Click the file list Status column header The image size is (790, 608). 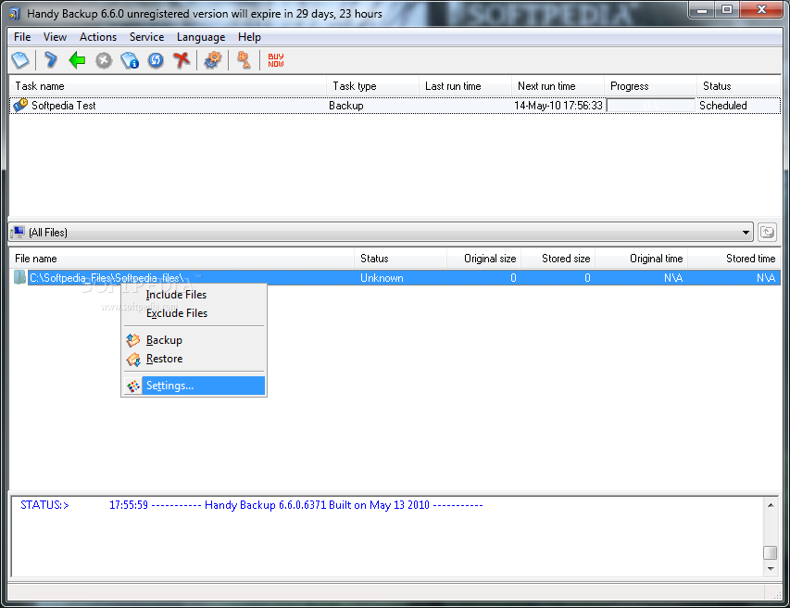pos(400,259)
